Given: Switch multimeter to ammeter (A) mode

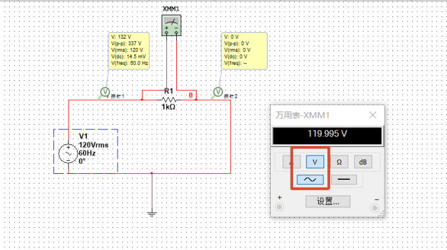Looking at the screenshot, I should (x=291, y=162).
